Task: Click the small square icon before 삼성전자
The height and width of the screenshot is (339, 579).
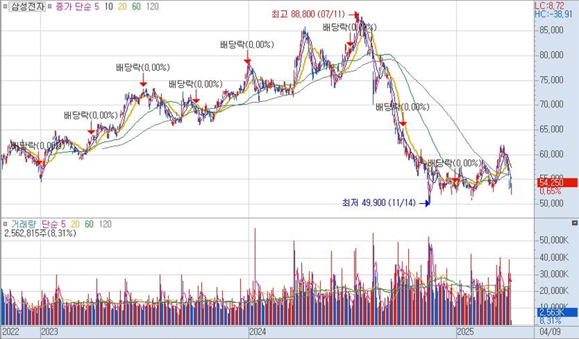Action: point(5,6)
